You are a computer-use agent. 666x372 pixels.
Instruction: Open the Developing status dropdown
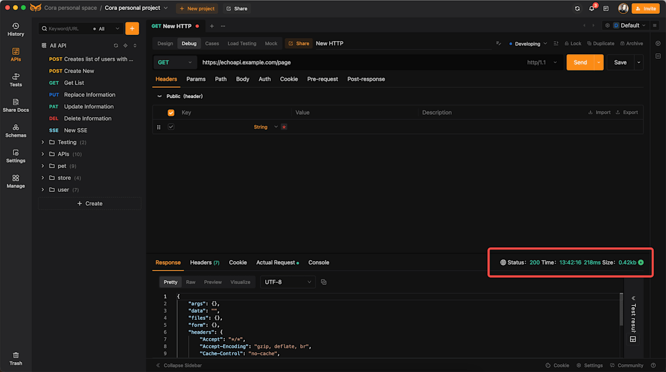coord(528,43)
